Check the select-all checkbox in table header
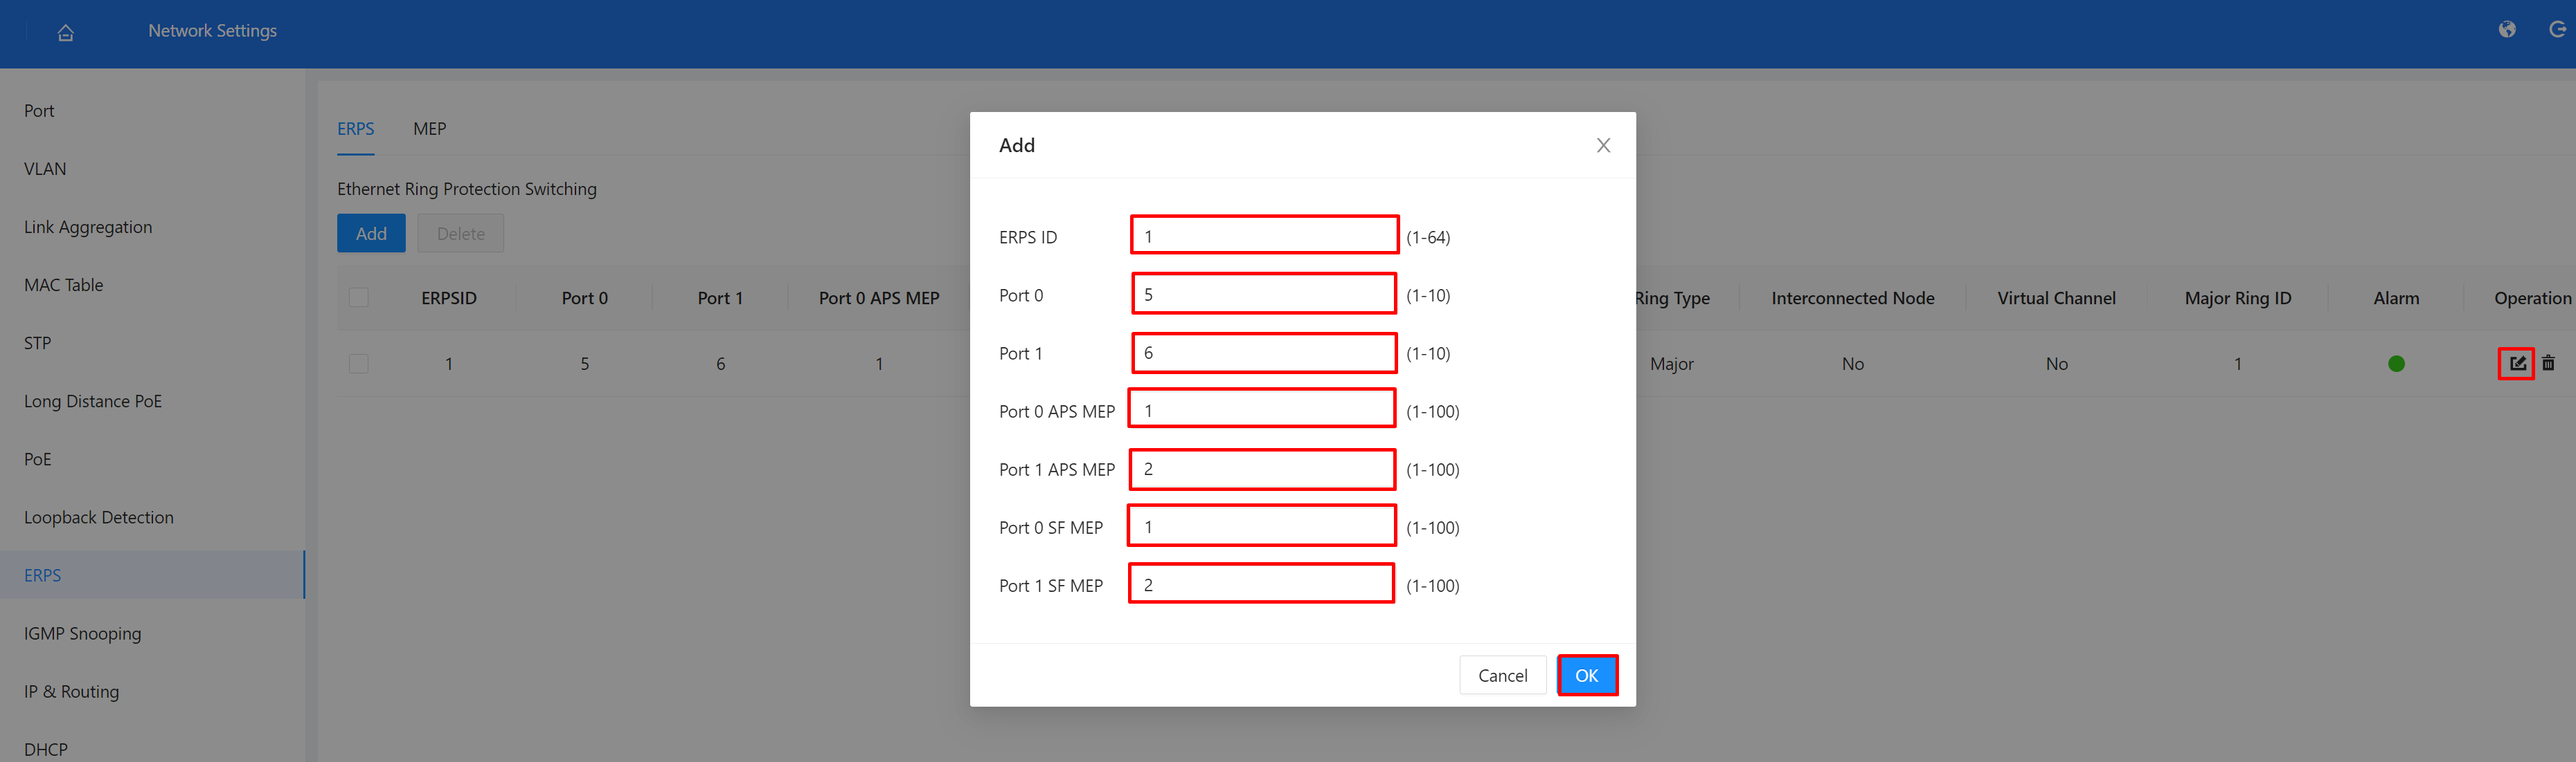The width and height of the screenshot is (2576, 762). coord(358,297)
